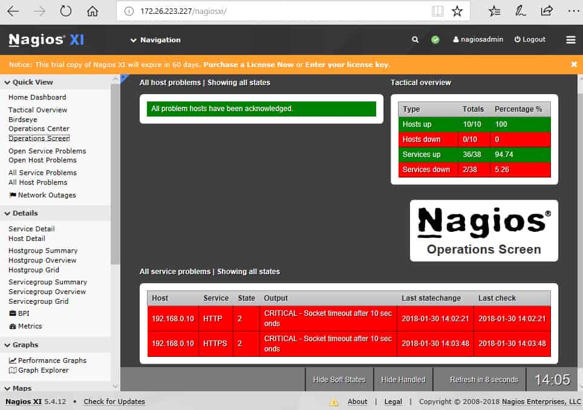The height and width of the screenshot is (410, 583).
Task: Open the Legal footer link
Action: pos(393,402)
